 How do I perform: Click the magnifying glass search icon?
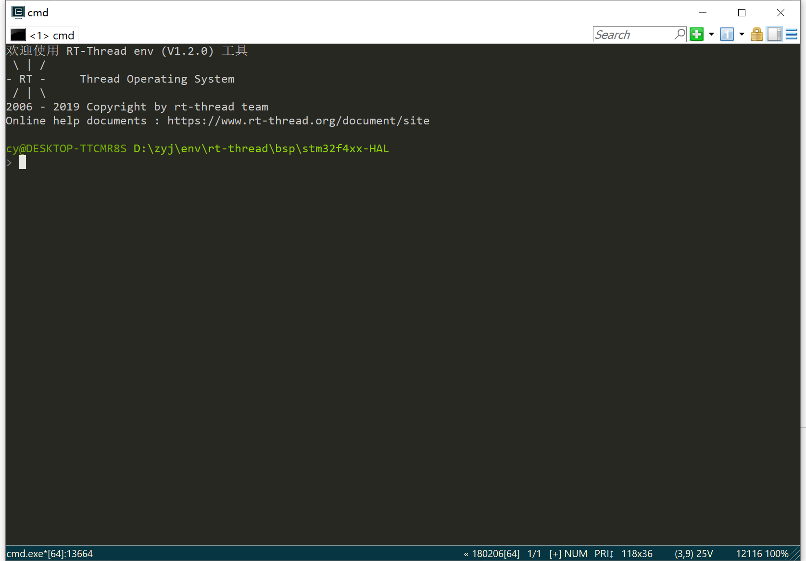[680, 35]
